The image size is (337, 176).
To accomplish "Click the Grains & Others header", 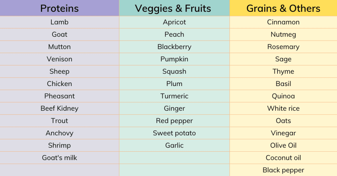I will point(283,8).
